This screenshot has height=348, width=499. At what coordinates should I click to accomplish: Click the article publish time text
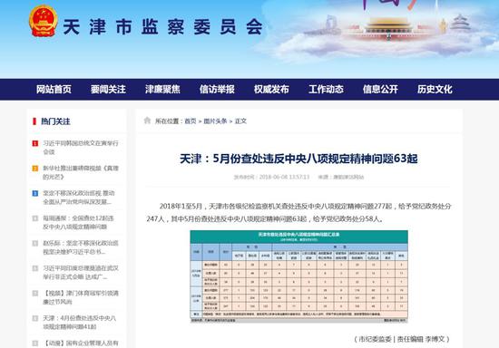point(271,177)
